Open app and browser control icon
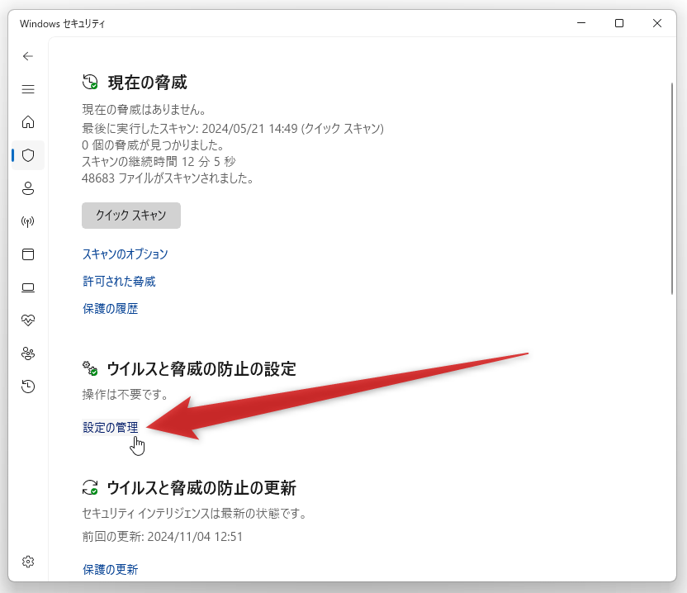 pos(28,254)
